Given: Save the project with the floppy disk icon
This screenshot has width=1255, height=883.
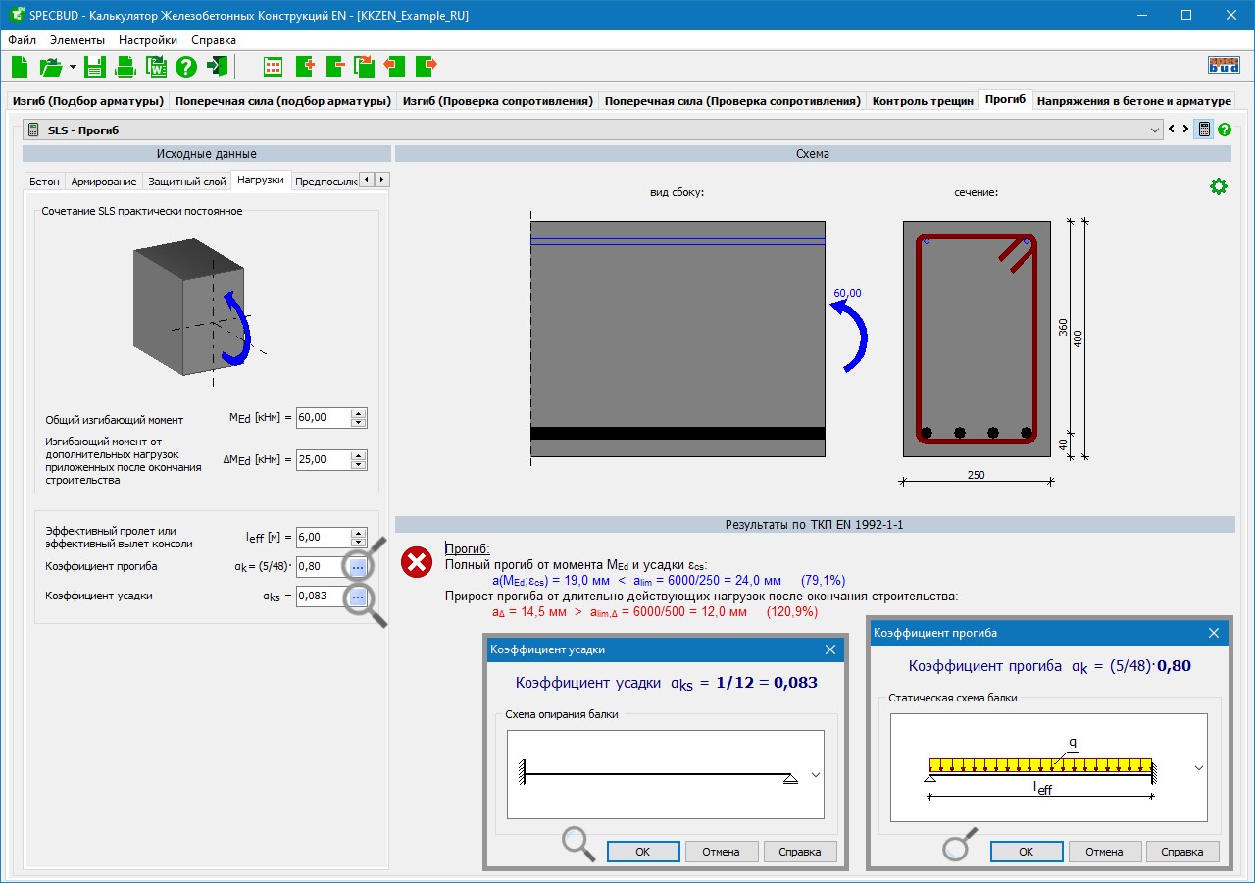Looking at the screenshot, I should click(x=94, y=67).
